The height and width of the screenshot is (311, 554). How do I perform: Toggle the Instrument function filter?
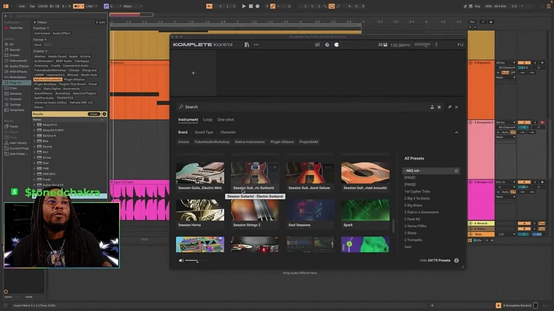pos(42,33)
